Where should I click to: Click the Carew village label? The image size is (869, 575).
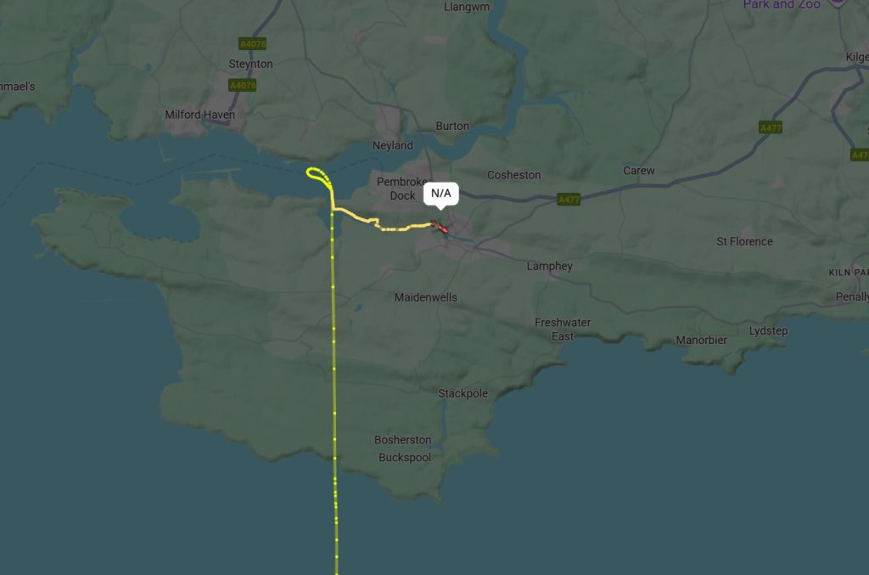coord(638,171)
